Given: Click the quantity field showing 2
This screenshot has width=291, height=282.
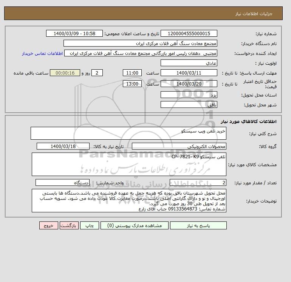Looking at the screenshot, I should tap(198, 183).
